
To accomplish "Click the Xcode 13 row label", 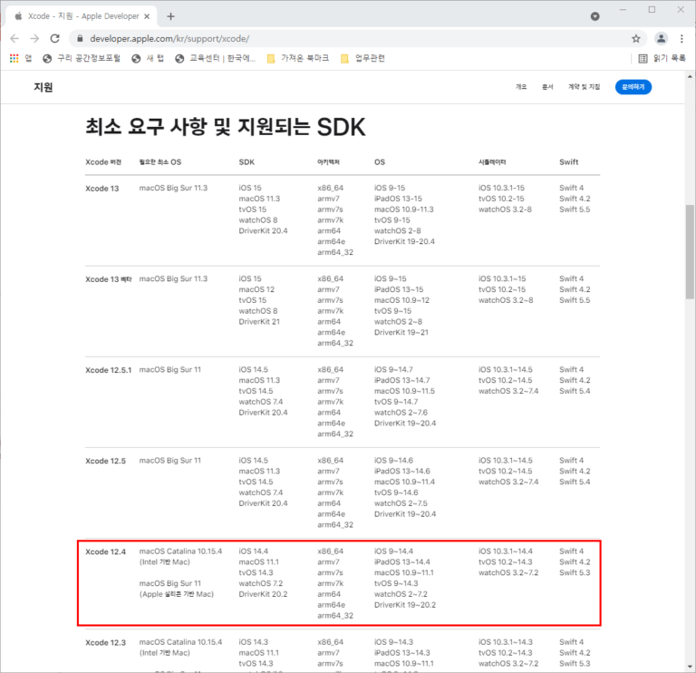I will point(102,189).
